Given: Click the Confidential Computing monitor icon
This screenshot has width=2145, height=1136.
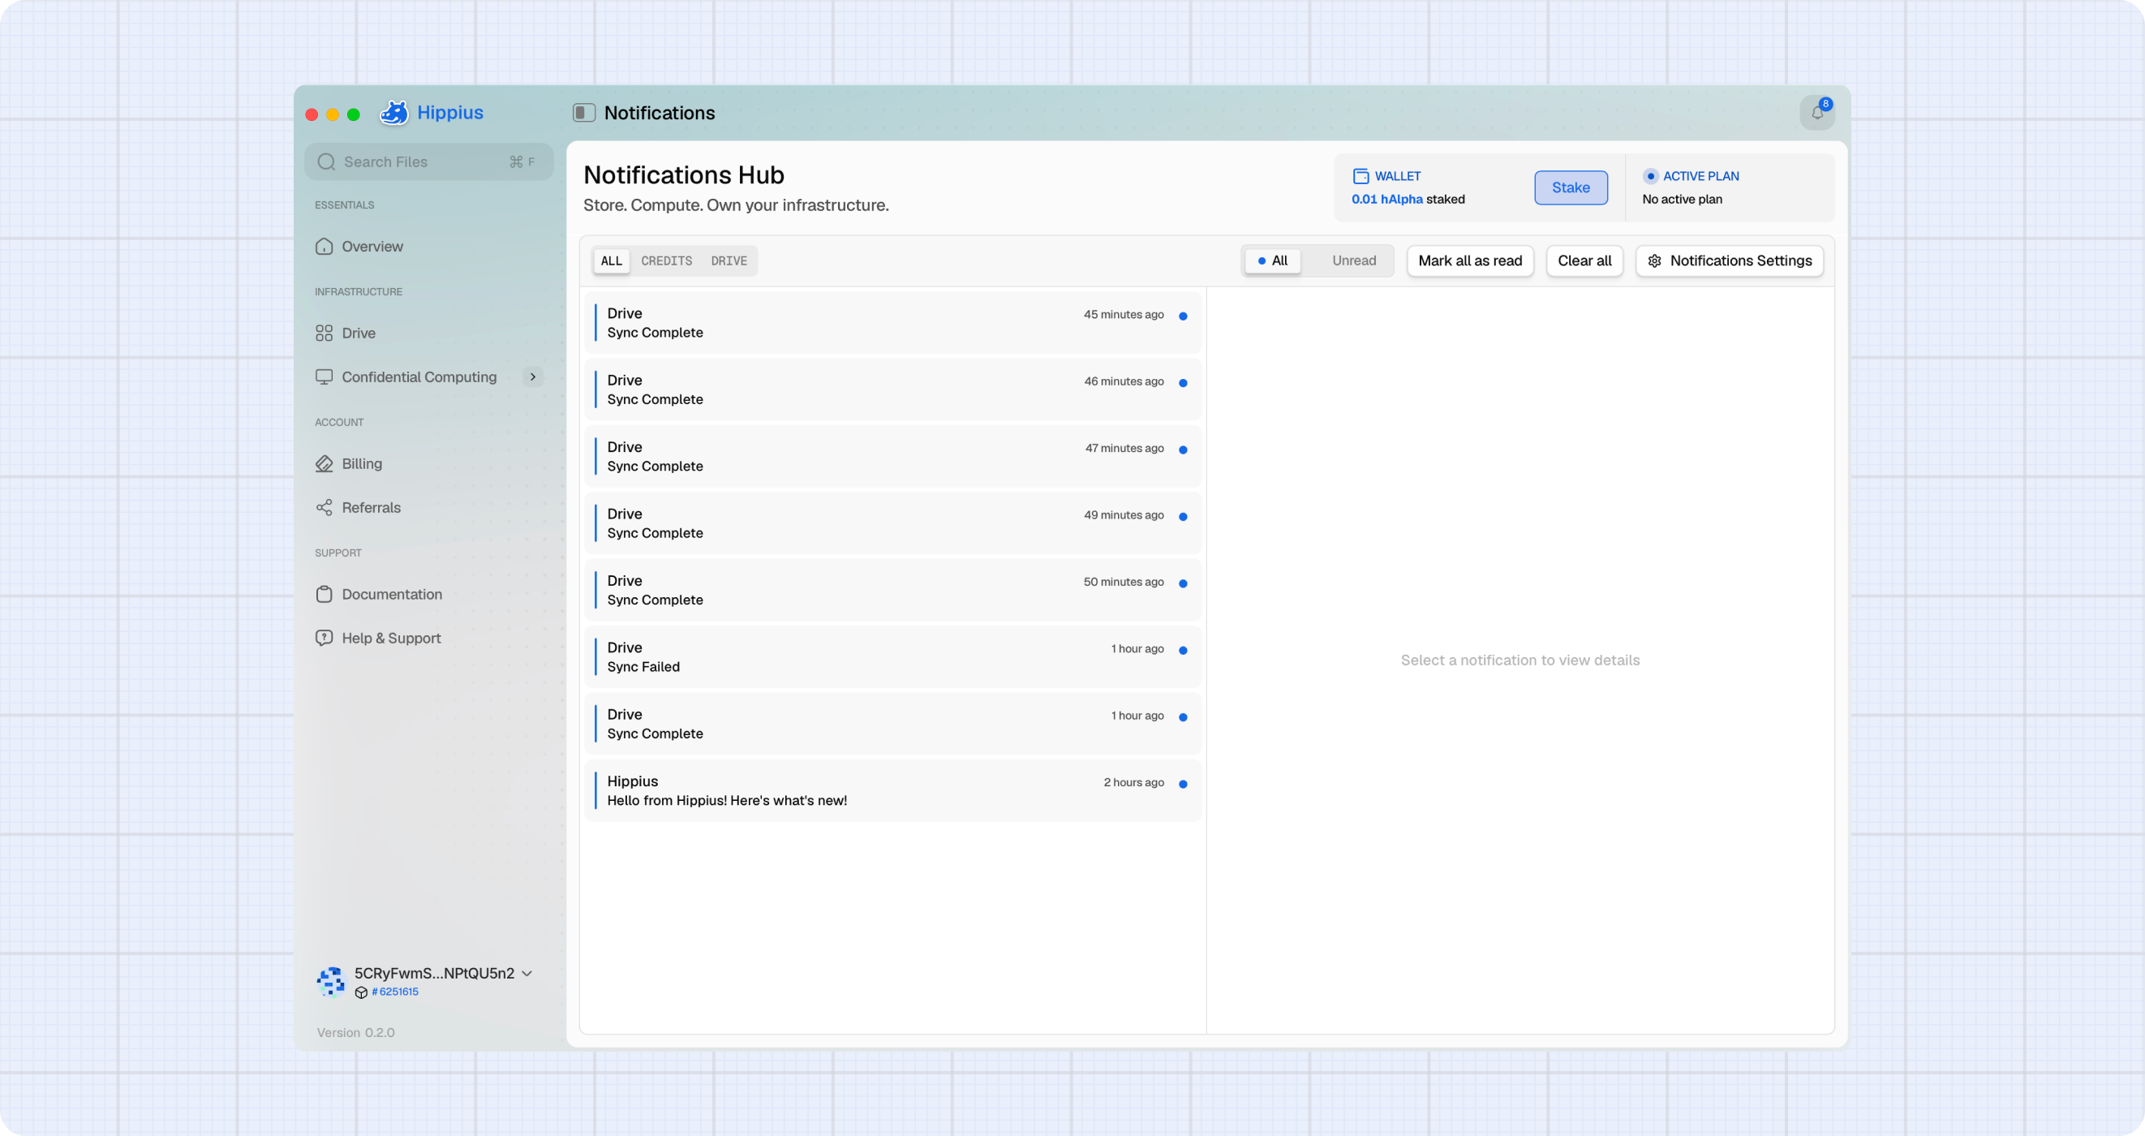Looking at the screenshot, I should click(x=324, y=377).
